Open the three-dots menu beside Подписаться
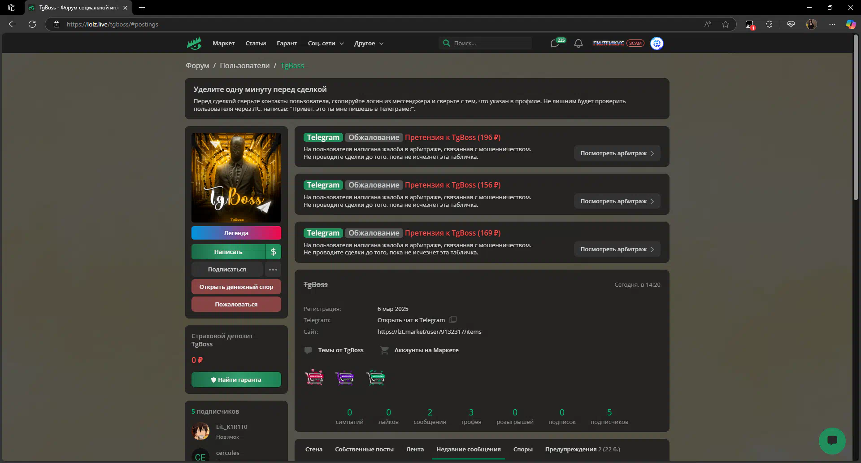 (273, 269)
